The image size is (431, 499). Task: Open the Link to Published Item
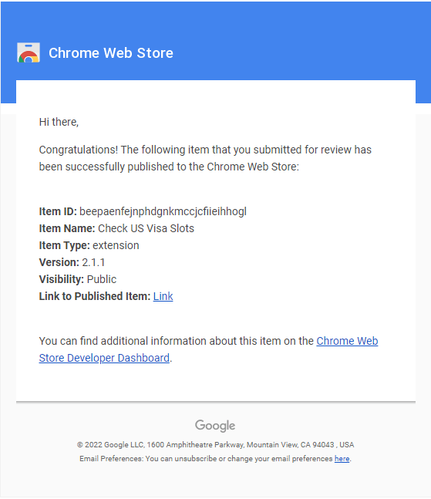click(x=163, y=296)
